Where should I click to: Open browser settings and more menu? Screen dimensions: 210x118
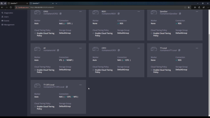pyautogui.click(x=208, y=7)
